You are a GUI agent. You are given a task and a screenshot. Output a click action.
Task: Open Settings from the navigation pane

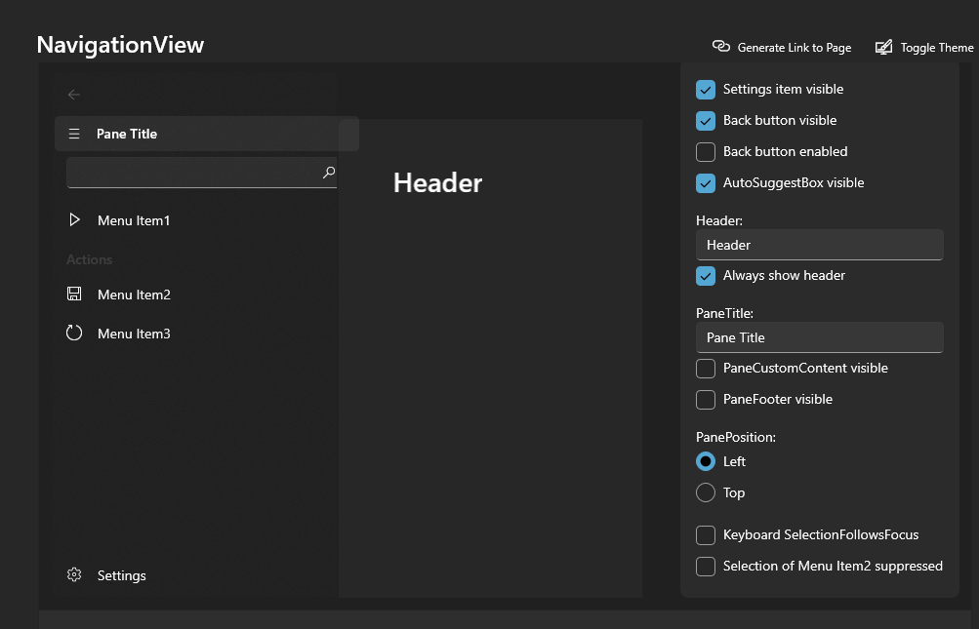121,575
